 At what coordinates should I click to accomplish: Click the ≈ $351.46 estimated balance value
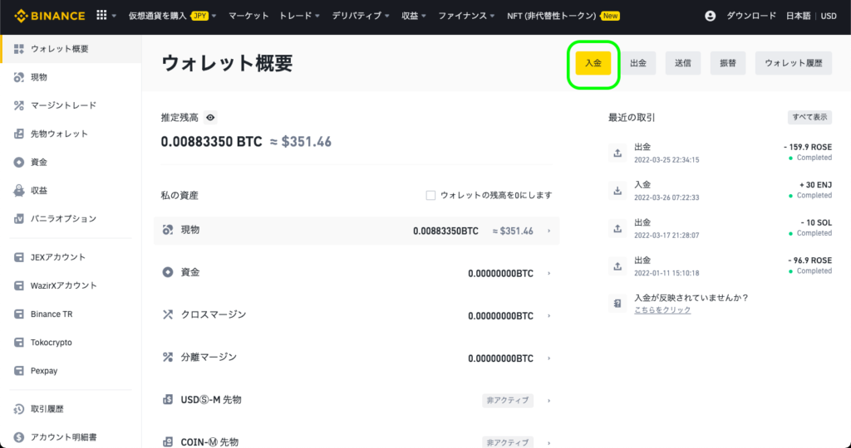tap(301, 142)
